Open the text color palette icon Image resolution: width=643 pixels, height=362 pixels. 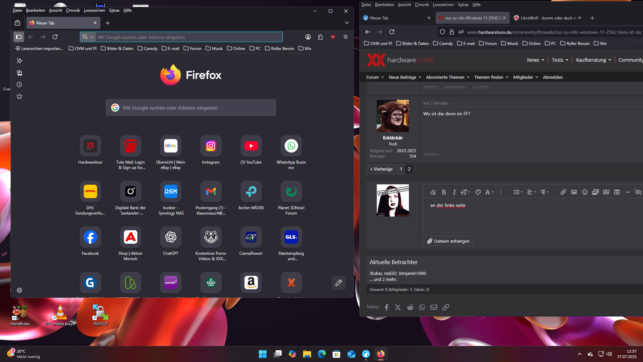click(478, 192)
